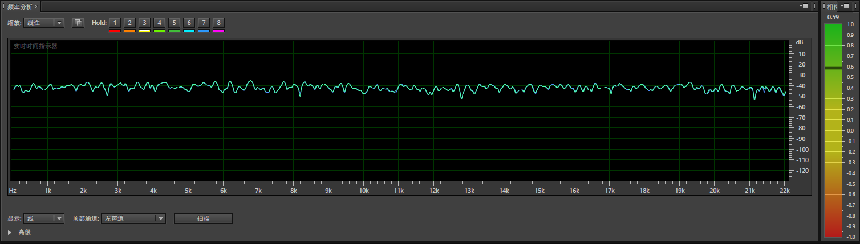Expand the 高级 advanced section
860x244 pixels.
(10, 232)
